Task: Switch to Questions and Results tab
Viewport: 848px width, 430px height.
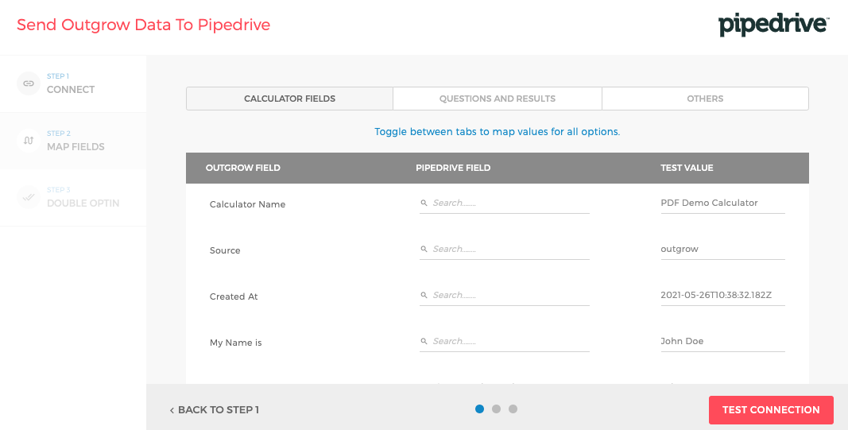Action: pyautogui.click(x=497, y=99)
